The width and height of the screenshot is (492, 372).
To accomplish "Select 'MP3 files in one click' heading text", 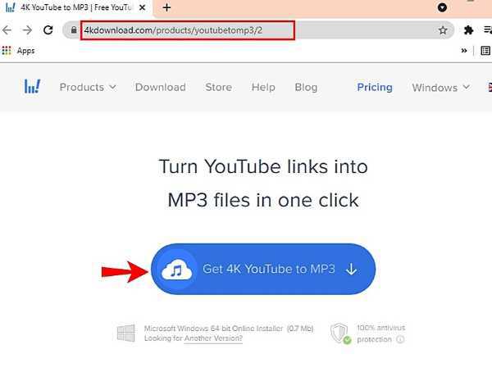I will pyautogui.click(x=263, y=200).
